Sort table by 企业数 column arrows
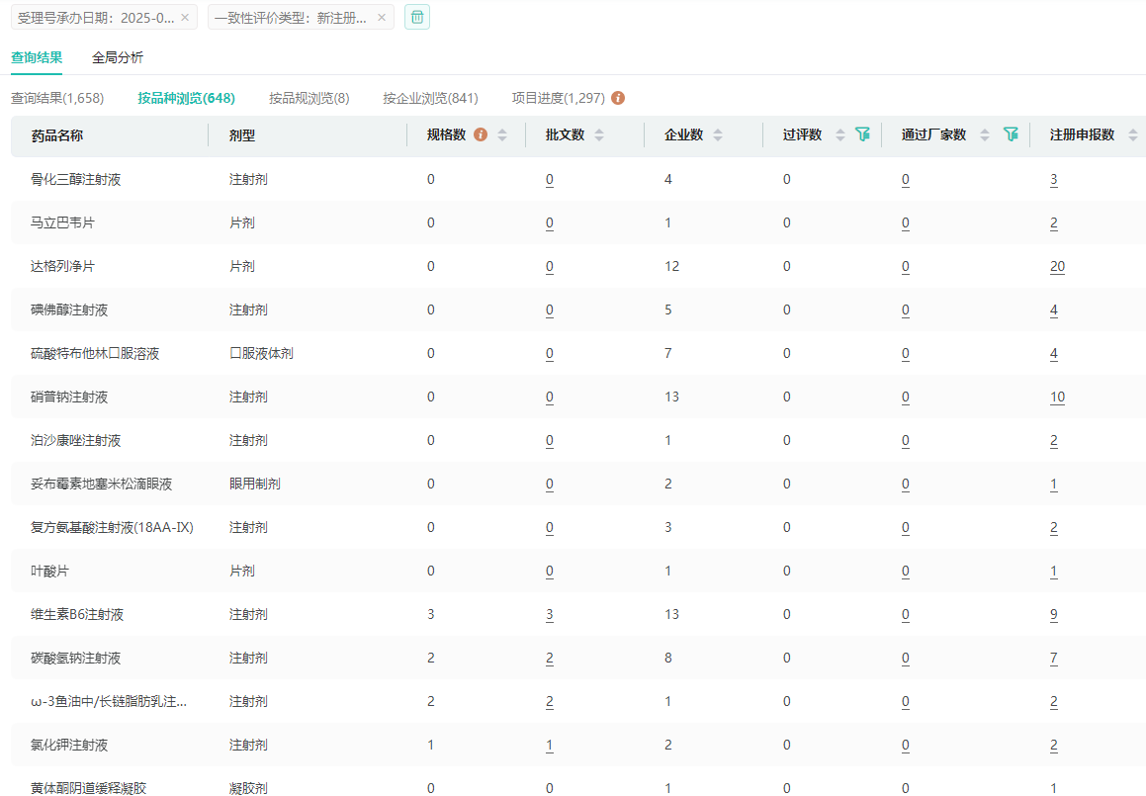Viewport: 1146px width, 796px height. pos(718,135)
